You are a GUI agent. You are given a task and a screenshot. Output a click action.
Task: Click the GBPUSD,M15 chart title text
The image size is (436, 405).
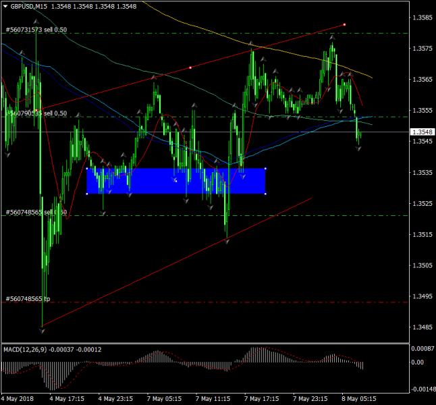pyautogui.click(x=28, y=6)
